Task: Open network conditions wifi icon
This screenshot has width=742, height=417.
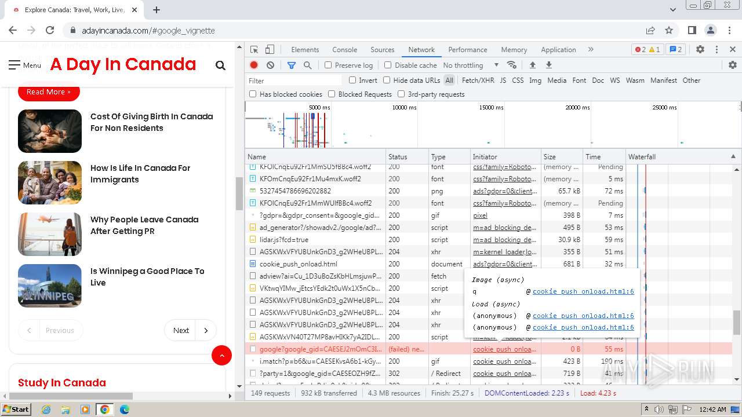Action: (511, 65)
